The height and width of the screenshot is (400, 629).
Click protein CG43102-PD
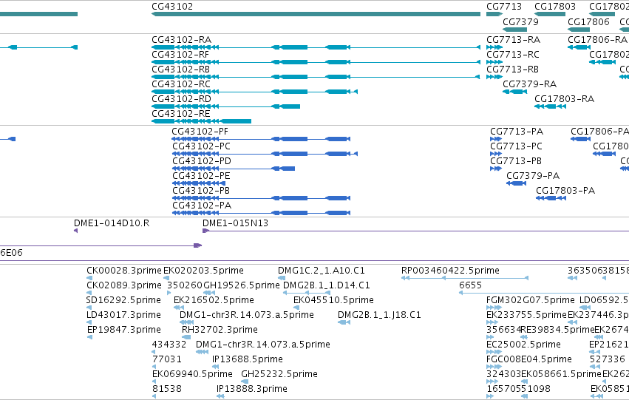click(202, 161)
